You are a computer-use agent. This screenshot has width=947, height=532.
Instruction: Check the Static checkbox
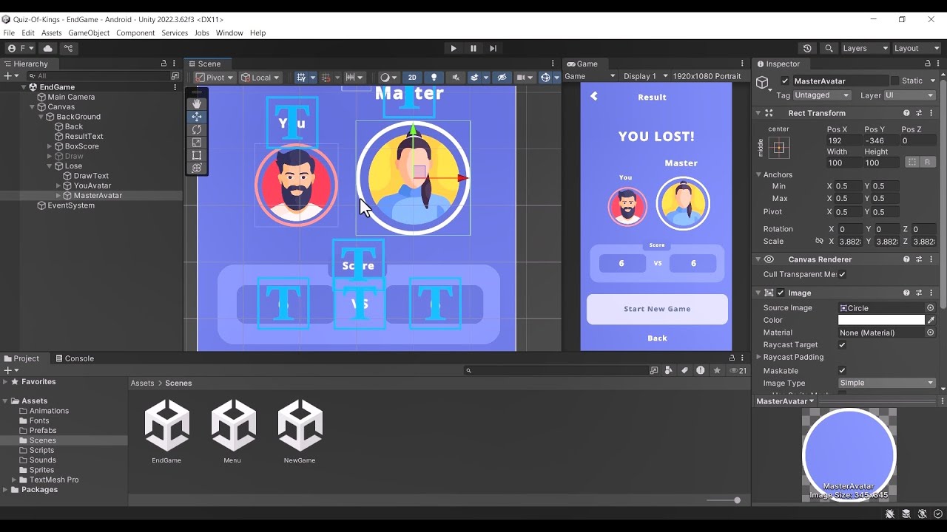coord(894,81)
